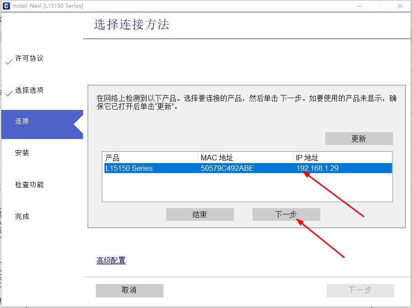Sort by the 产品 column header
412x308 pixels.
click(150, 158)
